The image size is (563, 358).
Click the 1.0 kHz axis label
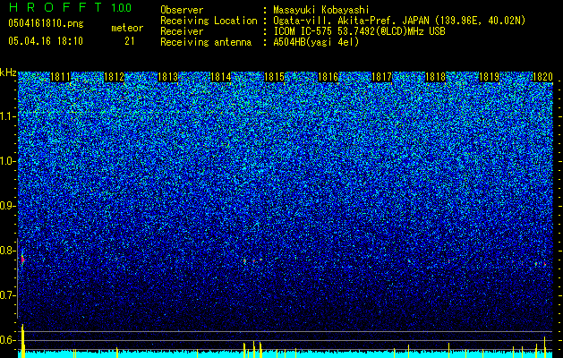pyautogui.click(x=8, y=161)
